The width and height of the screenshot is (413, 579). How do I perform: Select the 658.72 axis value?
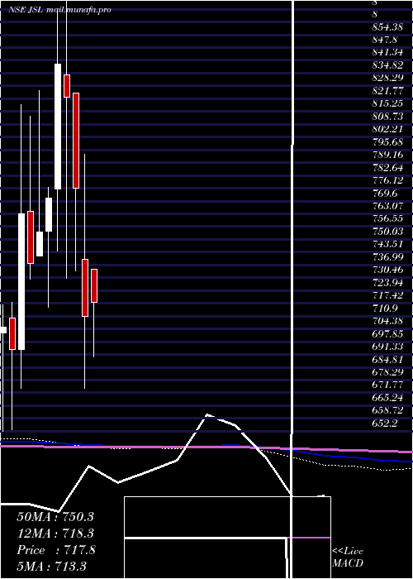pos(387,411)
